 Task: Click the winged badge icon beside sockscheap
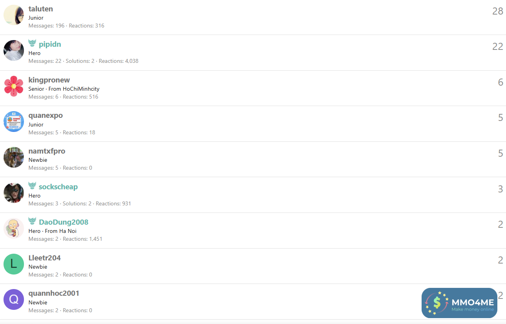(x=32, y=186)
